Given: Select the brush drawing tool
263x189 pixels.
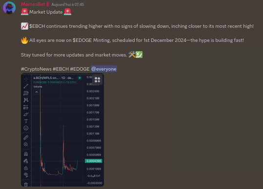Looking at the screenshot, I should 26,114.
